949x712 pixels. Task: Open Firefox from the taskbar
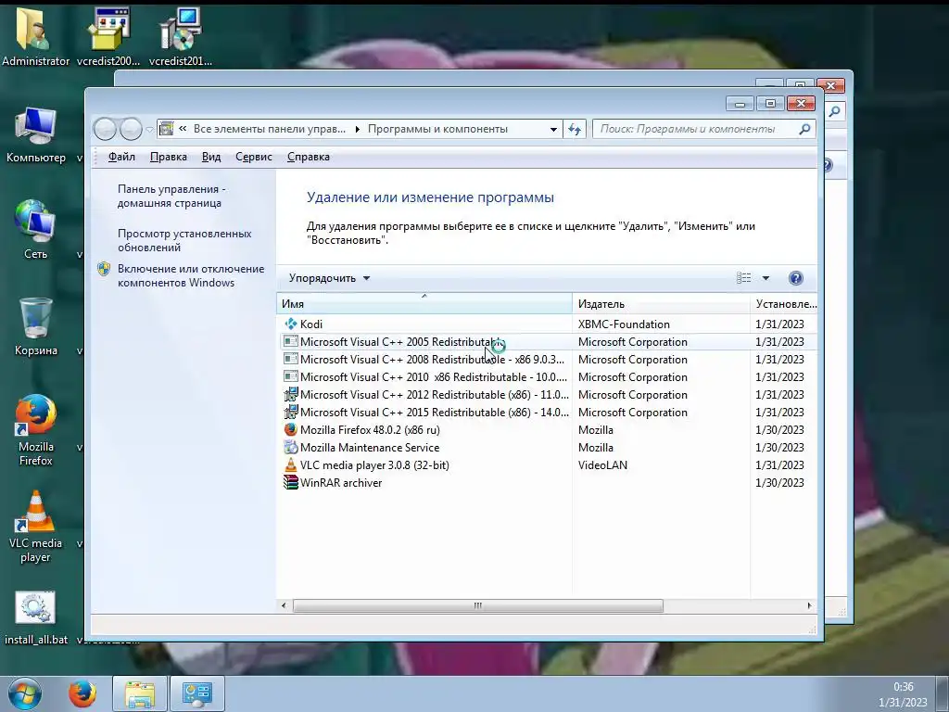point(82,693)
